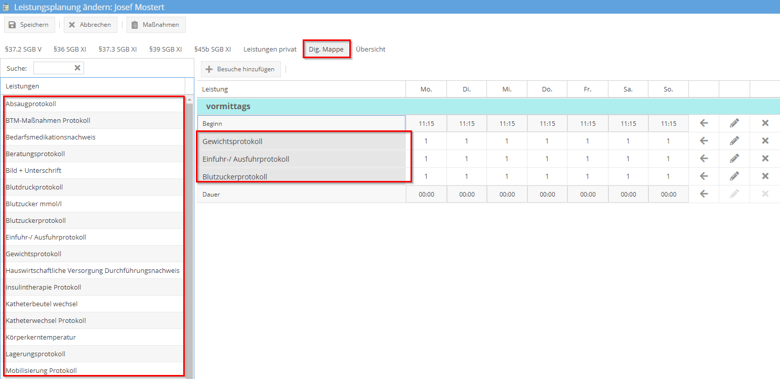Click the pencil edit icon for Gewichtsprotokoll row
Image resolution: width=780 pixels, height=379 pixels.
pyautogui.click(x=734, y=141)
